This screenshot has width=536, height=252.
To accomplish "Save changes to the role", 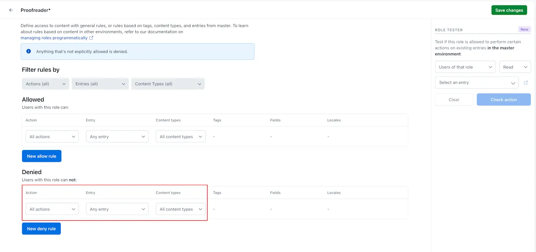I will click(x=509, y=10).
